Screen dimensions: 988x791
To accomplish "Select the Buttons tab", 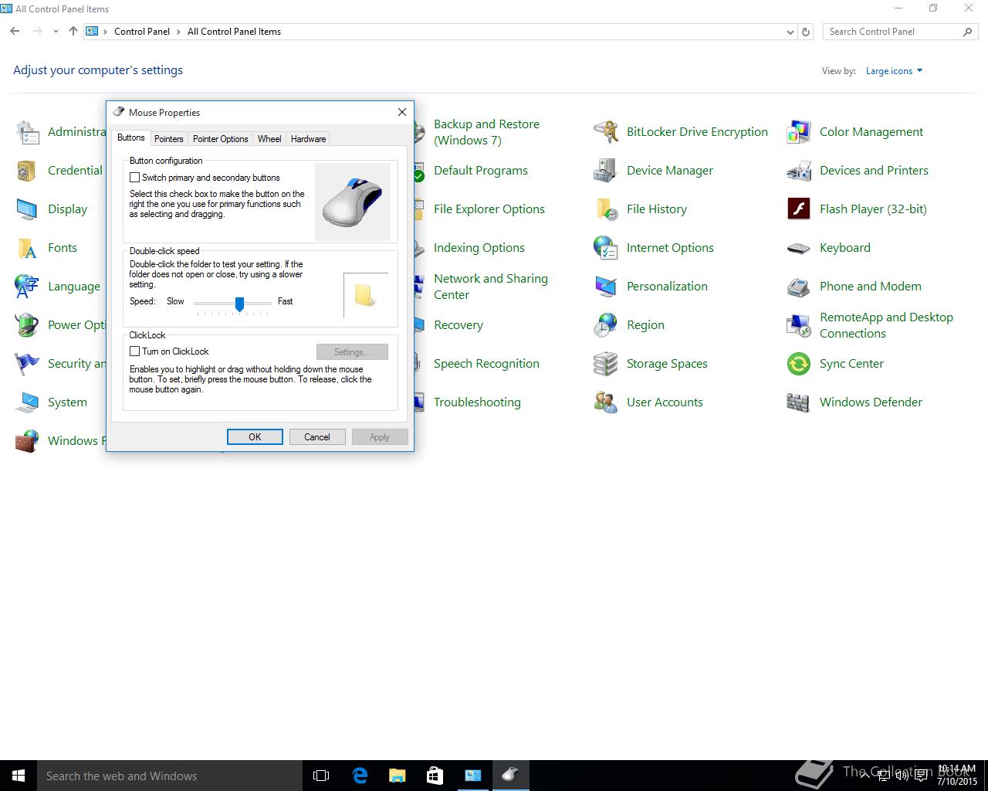I will 130,137.
